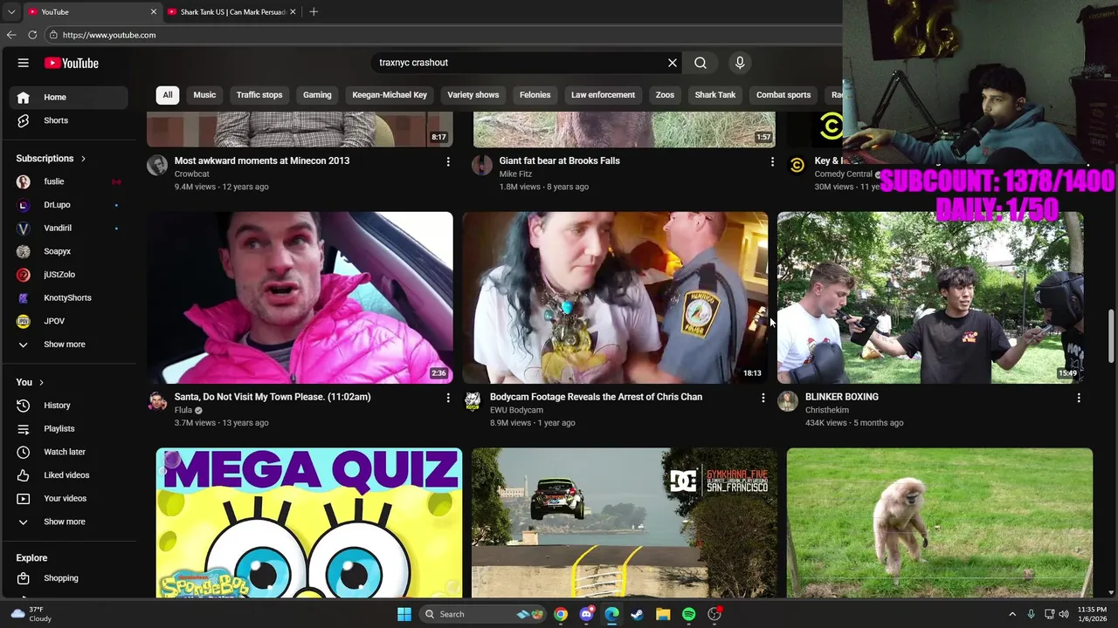Open more options for Giant fat bear video
The image size is (1118, 628).
click(x=772, y=161)
